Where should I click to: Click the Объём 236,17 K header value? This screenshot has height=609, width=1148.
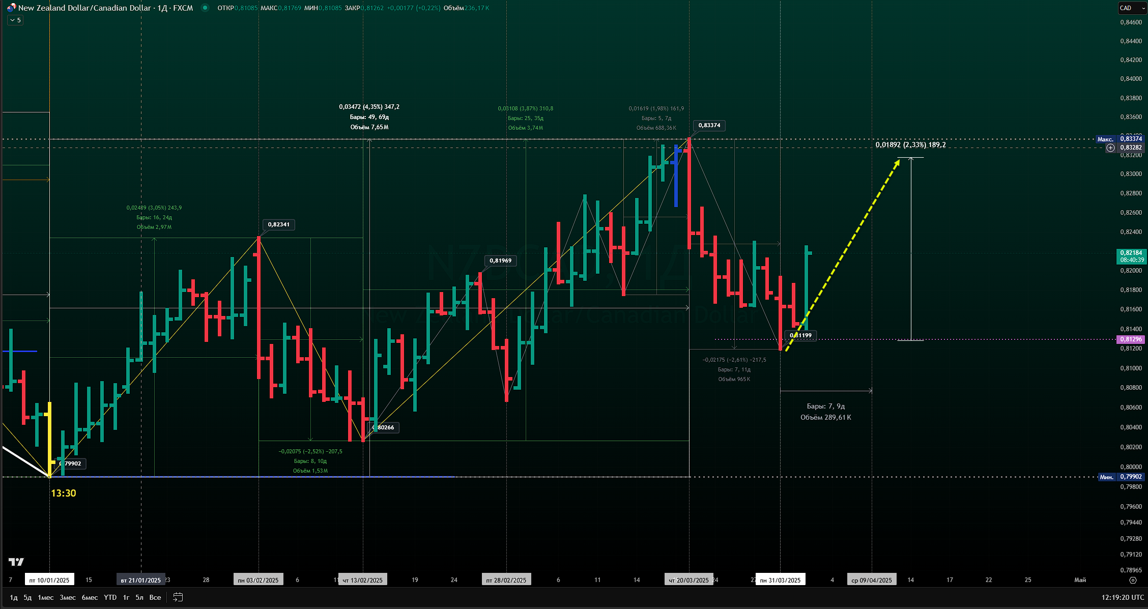point(467,8)
